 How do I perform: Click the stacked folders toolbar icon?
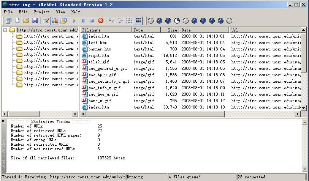pyautogui.click(x=63, y=20)
